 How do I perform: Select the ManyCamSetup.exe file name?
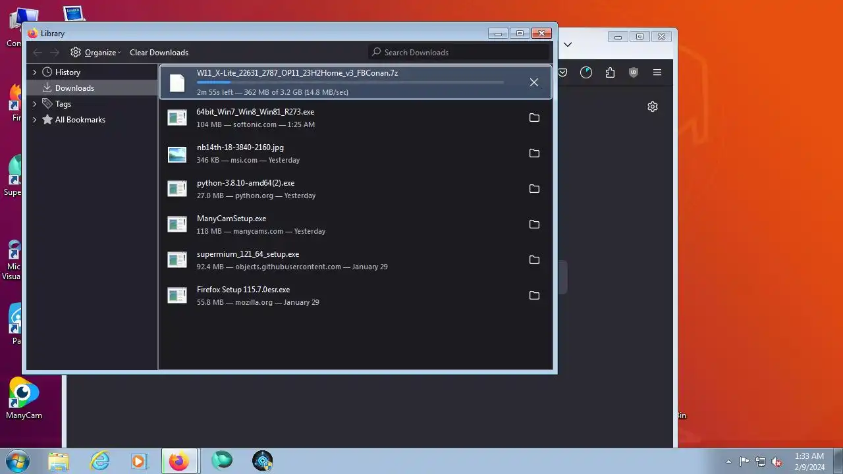231,219
